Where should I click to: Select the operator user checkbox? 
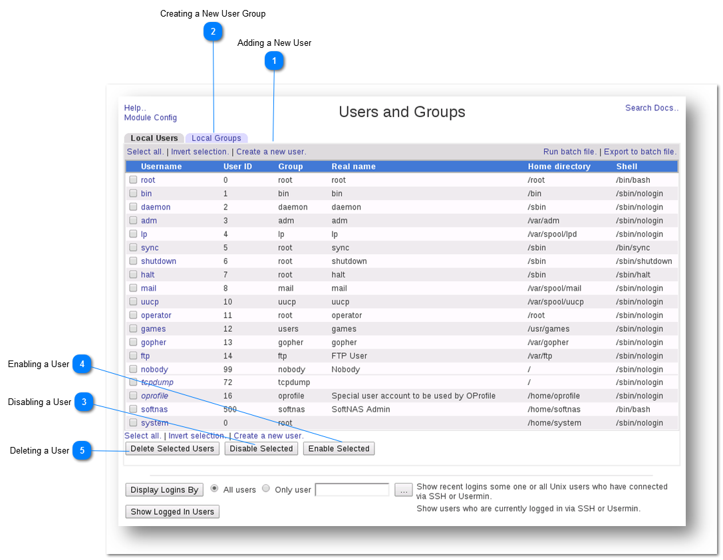pyautogui.click(x=133, y=315)
